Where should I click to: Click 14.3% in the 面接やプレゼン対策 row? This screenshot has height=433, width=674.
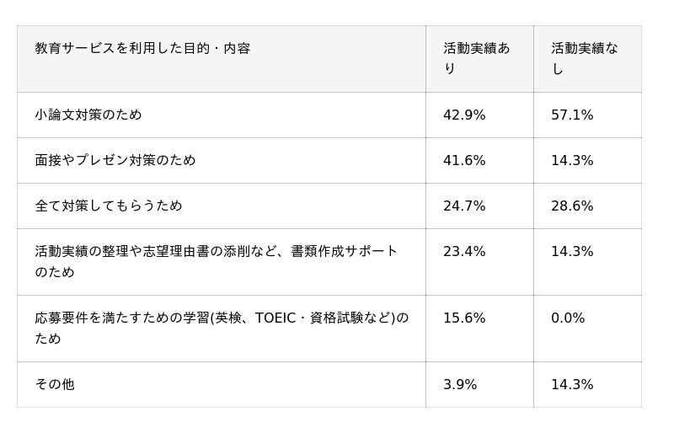coord(572,161)
